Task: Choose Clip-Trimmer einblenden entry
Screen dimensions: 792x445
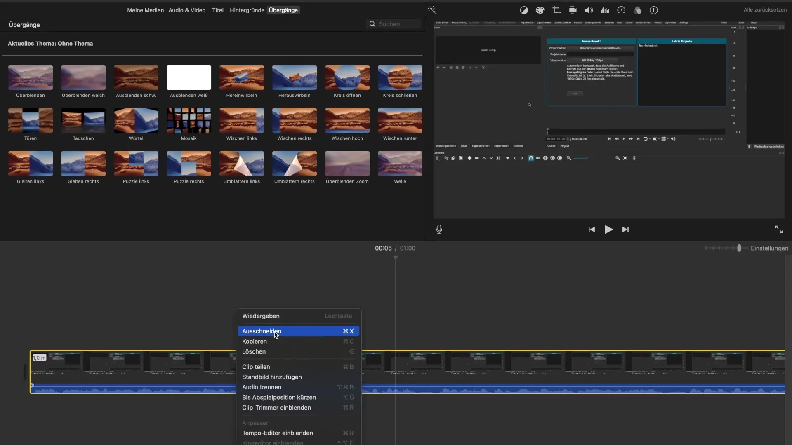Action: point(299,408)
